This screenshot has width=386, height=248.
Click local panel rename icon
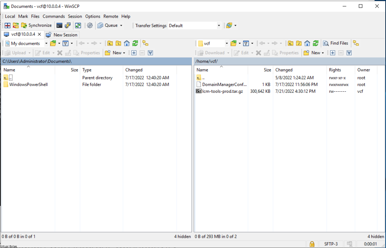[x=68, y=53]
